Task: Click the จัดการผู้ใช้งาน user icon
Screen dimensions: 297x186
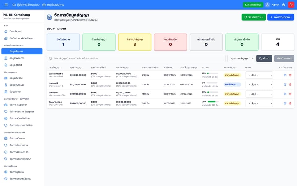Action: tap(6, 172)
